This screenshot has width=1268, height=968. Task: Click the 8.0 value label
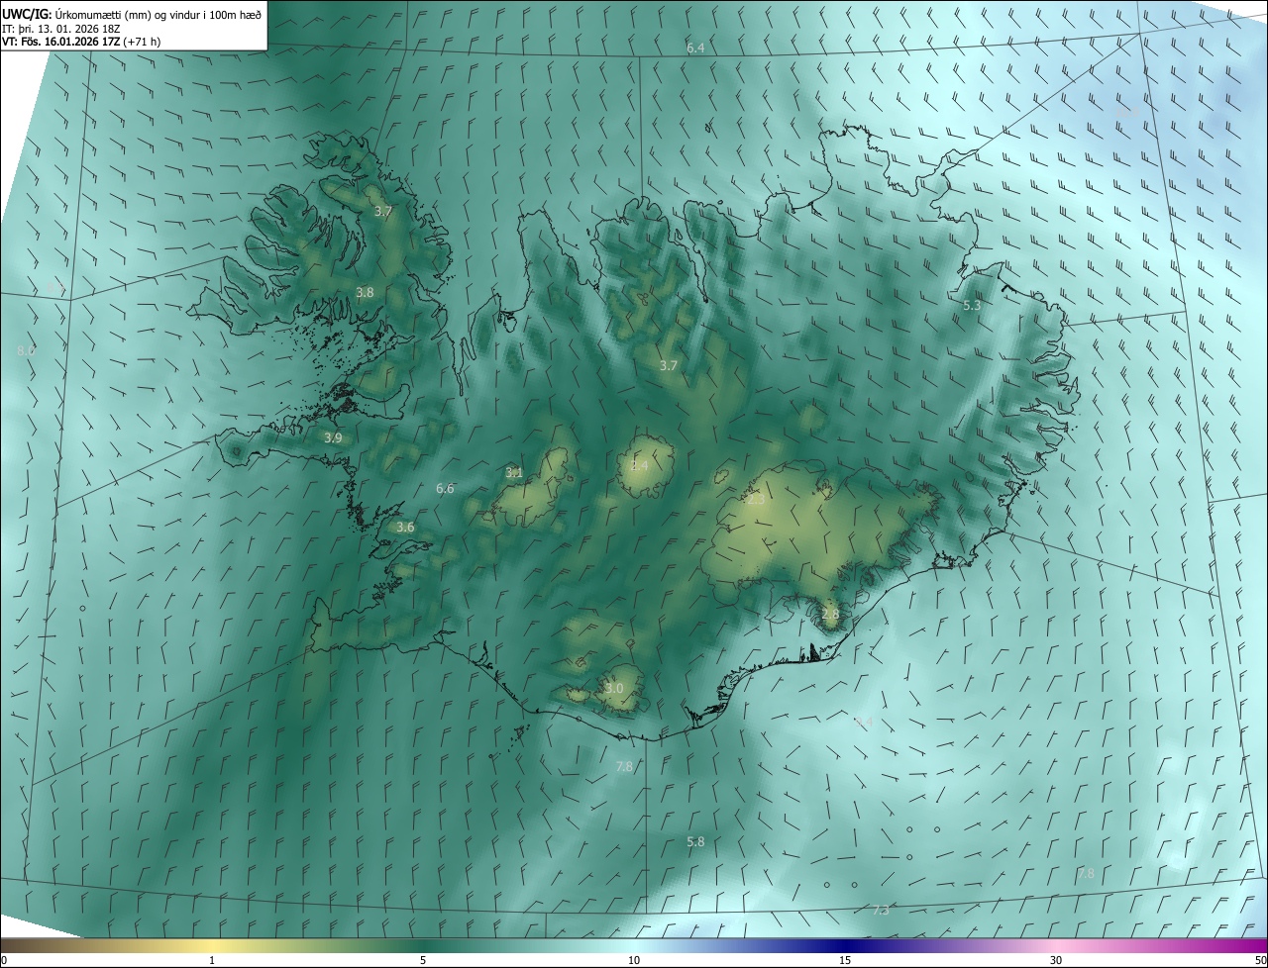coord(26,350)
